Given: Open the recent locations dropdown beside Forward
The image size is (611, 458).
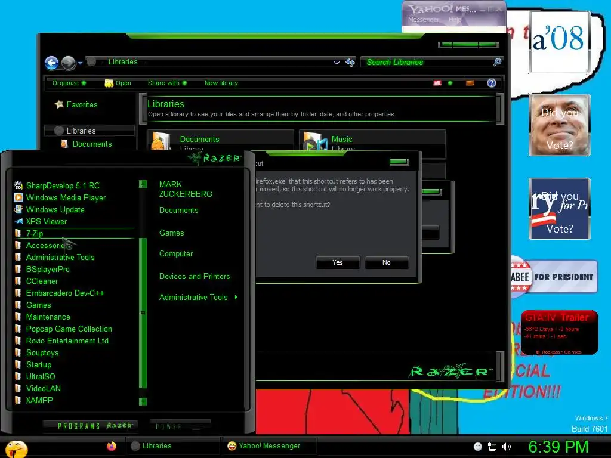Looking at the screenshot, I should tap(81, 63).
